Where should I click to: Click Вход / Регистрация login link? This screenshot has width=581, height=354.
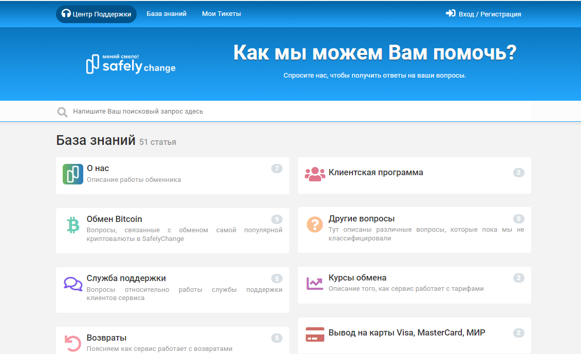(x=483, y=14)
